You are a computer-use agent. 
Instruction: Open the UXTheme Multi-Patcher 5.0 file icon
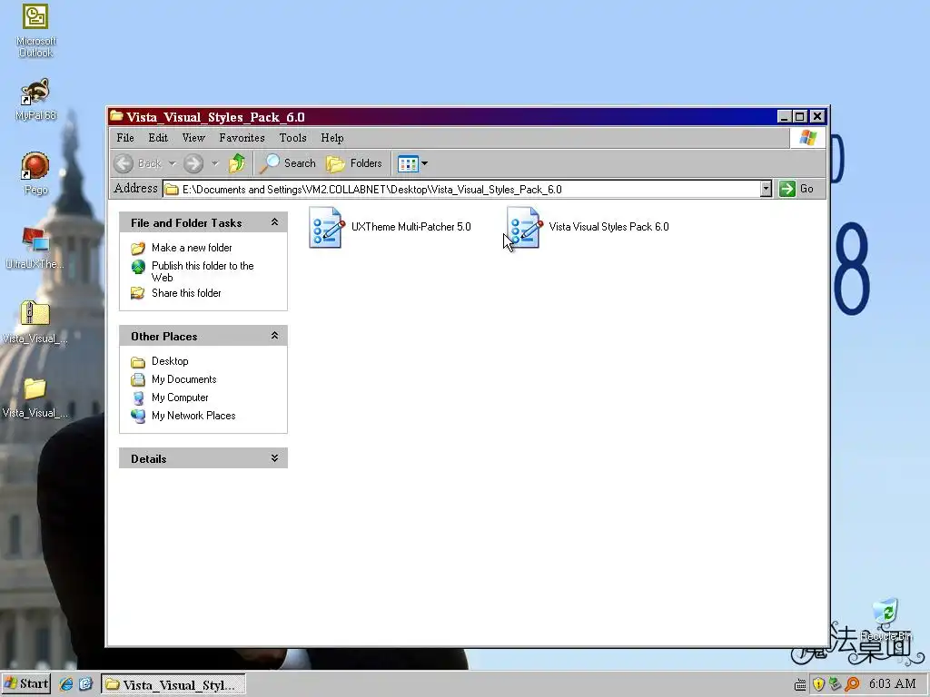coord(326,228)
